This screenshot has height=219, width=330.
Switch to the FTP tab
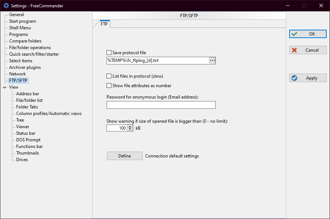[104, 24]
